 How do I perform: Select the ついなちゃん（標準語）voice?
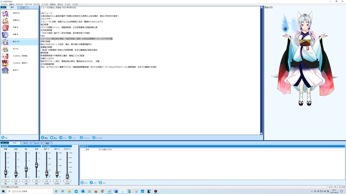[19, 56]
